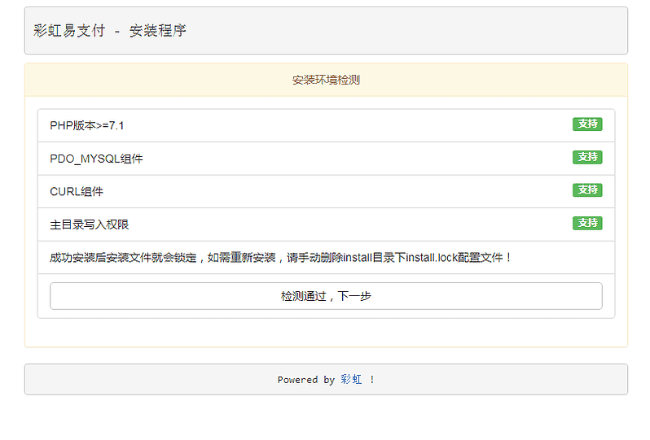Select the CURL组件 row text

click(77, 192)
